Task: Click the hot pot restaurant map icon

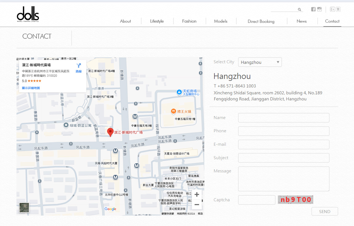Action: (174, 111)
